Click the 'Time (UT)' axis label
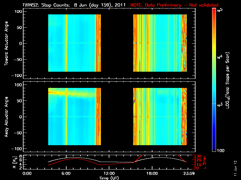 [x=109, y=178]
